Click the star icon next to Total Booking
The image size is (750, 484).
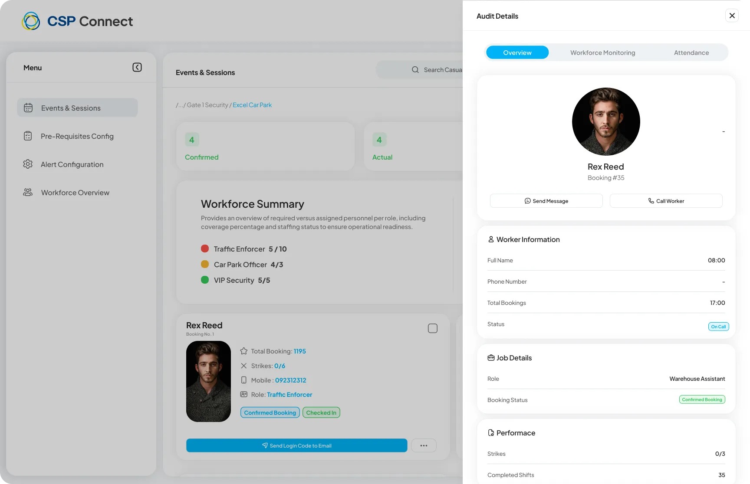click(244, 351)
